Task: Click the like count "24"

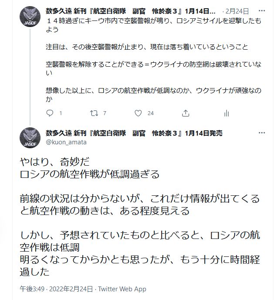Action: 151,113
